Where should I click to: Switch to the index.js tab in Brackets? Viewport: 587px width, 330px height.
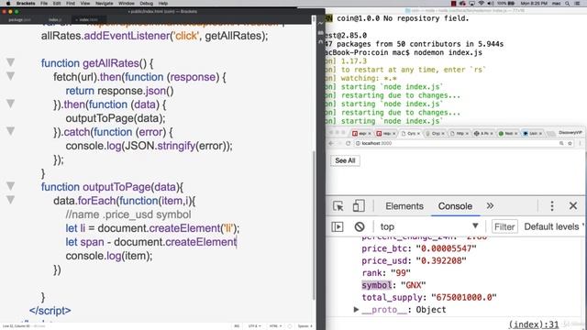point(55,19)
